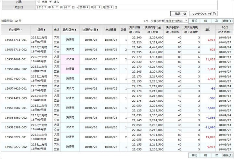Click profit value 1,414
The height and width of the screenshot is (159, 234).
[x=211, y=79]
